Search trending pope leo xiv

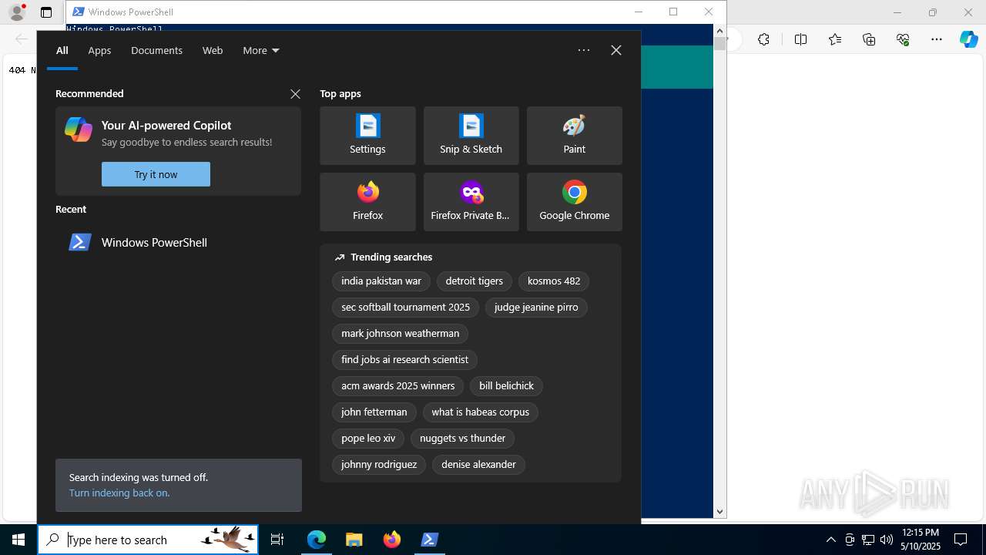[x=368, y=439]
